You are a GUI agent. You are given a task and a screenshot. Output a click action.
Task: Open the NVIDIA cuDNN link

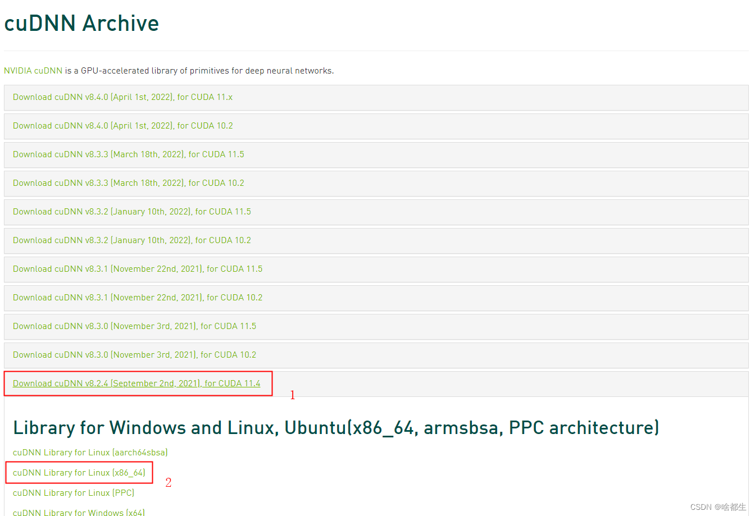click(x=33, y=71)
